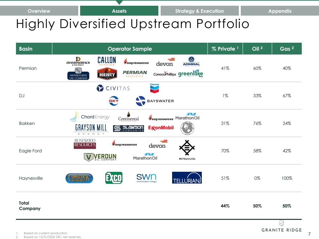This screenshot has width=319, height=239.
Task: Click the Eagle Ford 70% private value
Action: click(x=225, y=151)
